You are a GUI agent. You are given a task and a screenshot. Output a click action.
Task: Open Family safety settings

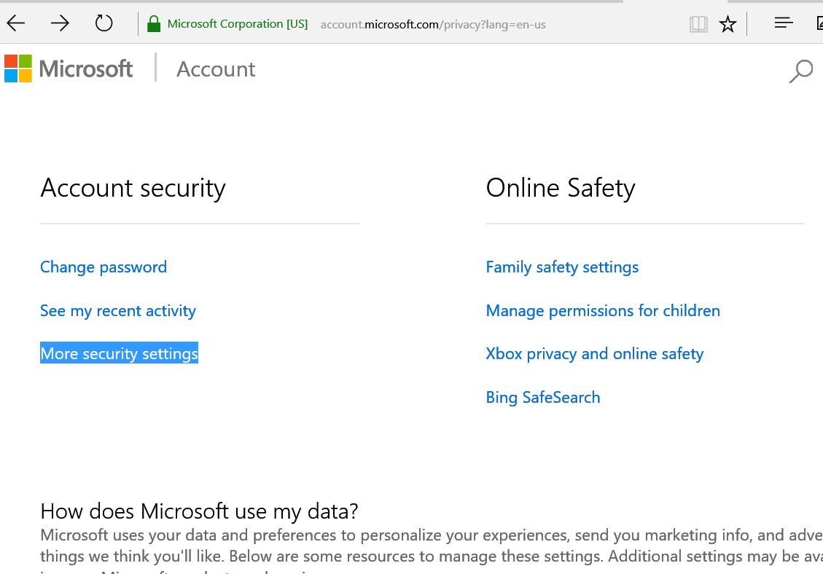pyautogui.click(x=562, y=267)
